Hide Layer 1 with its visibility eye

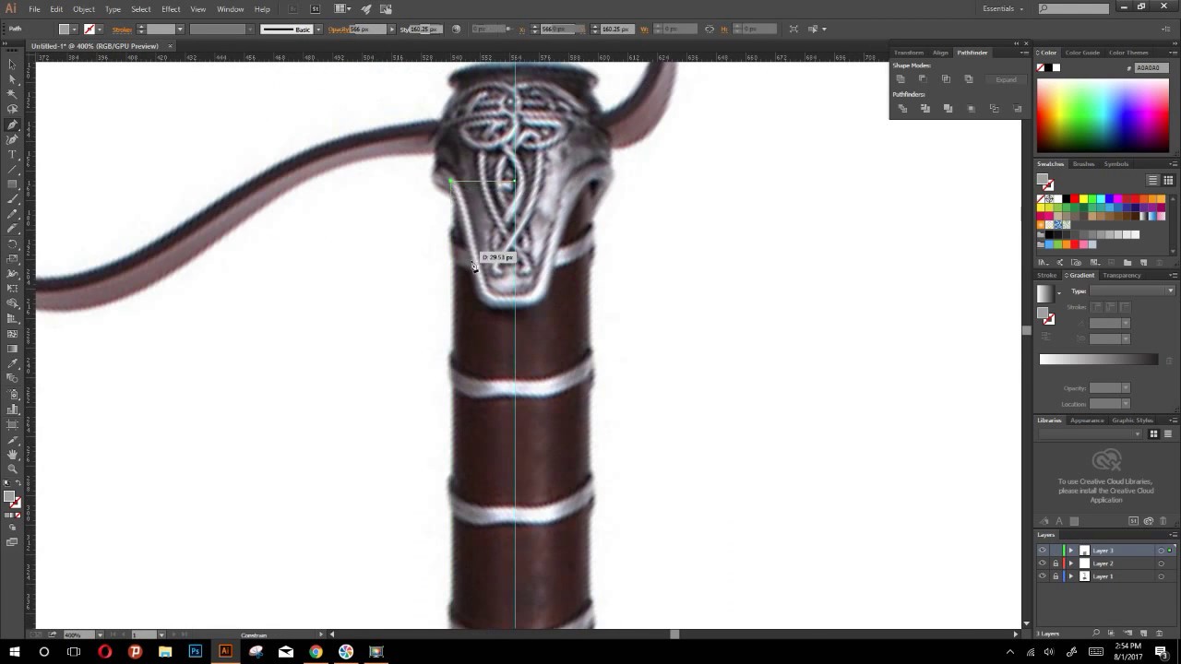[1043, 575]
